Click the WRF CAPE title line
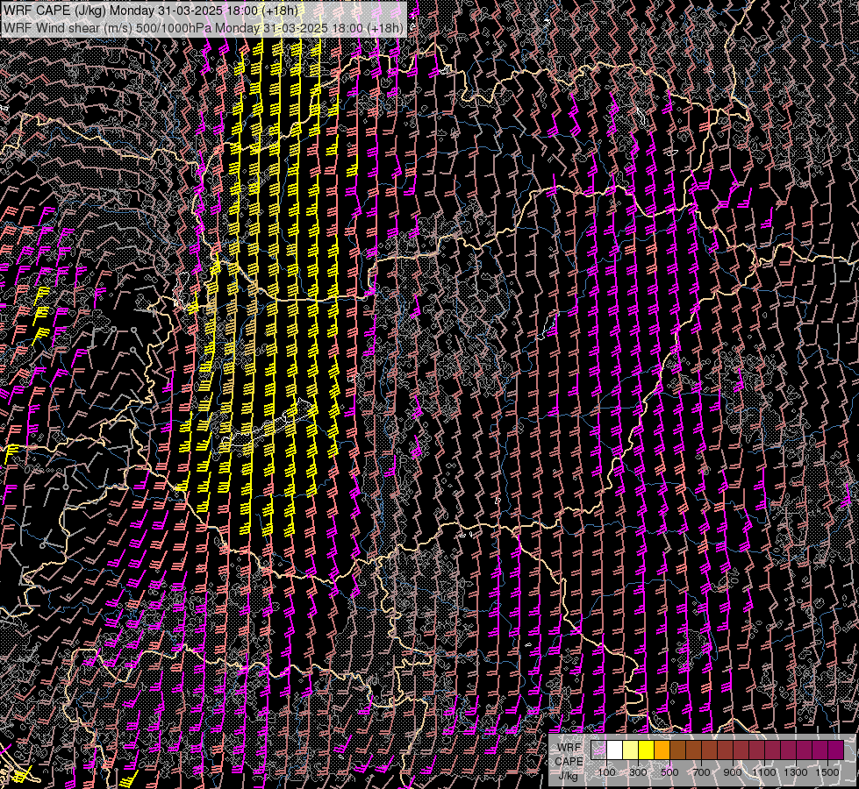The image size is (859, 789). (x=151, y=11)
